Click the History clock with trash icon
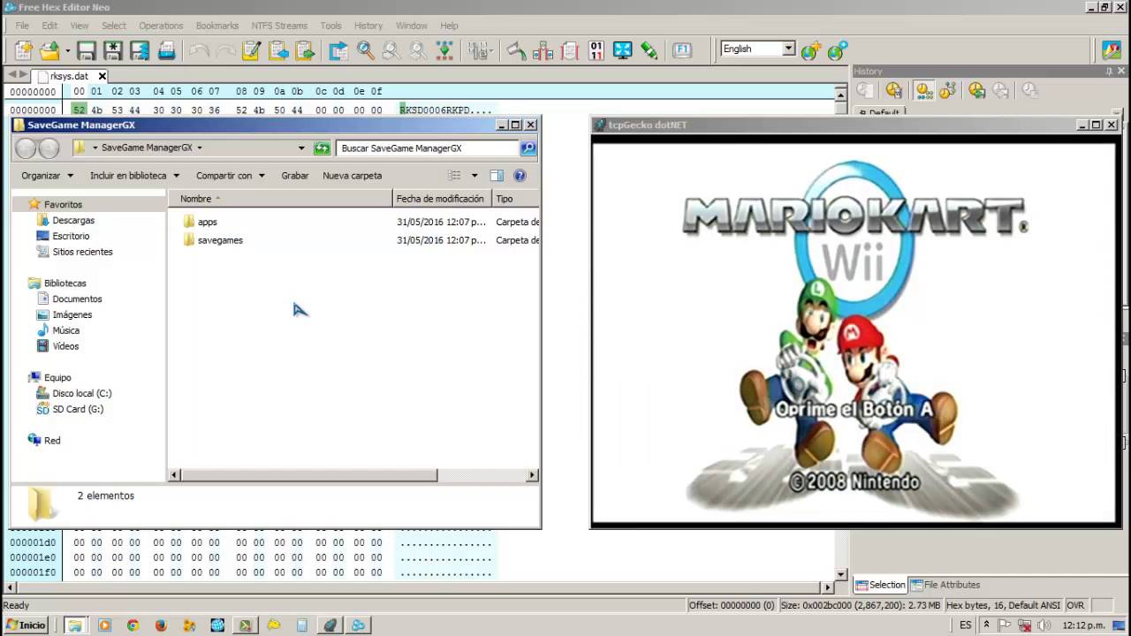1131x636 pixels. click(x=894, y=90)
